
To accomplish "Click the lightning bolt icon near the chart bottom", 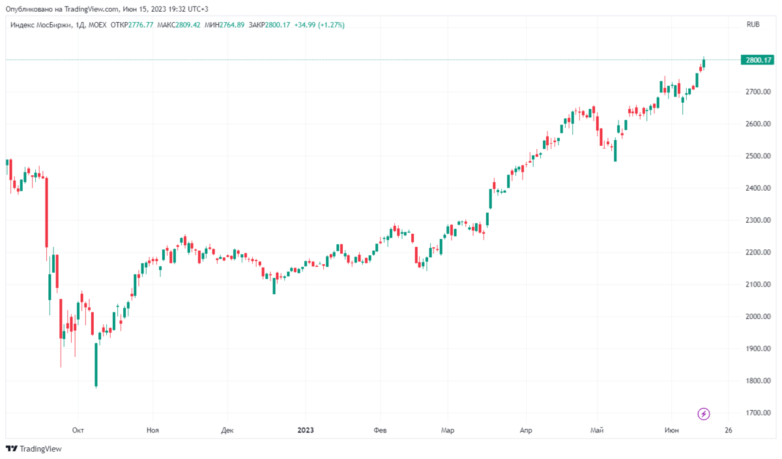I will (x=704, y=413).
